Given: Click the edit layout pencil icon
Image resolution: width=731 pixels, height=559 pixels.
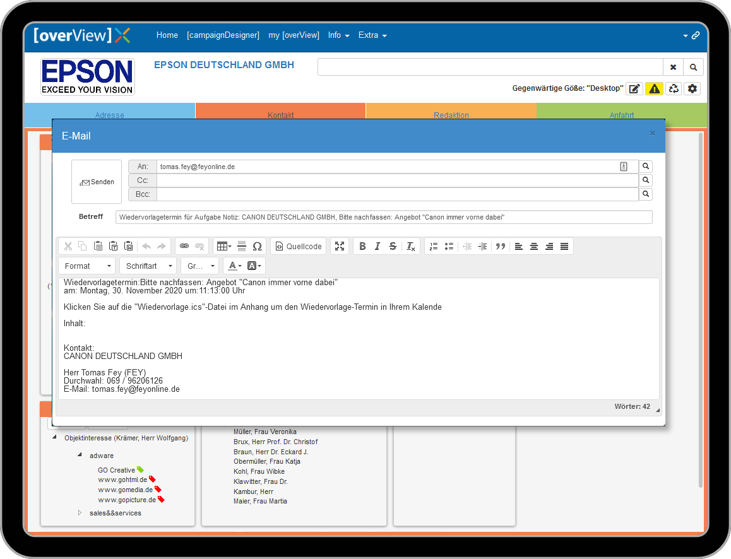Looking at the screenshot, I should [634, 88].
